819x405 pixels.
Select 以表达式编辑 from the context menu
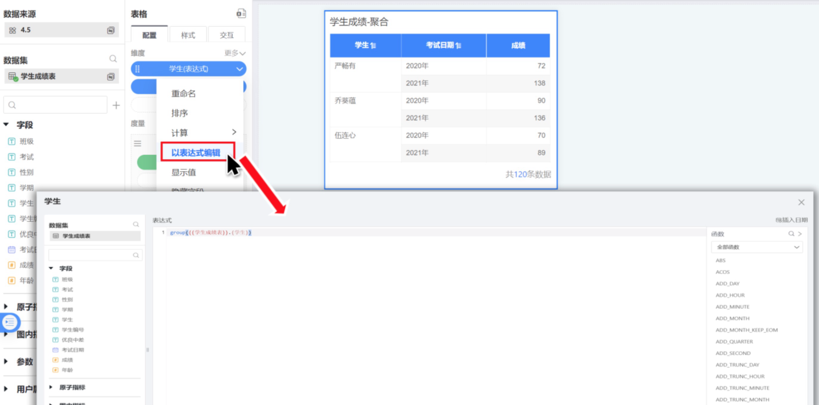pos(196,152)
